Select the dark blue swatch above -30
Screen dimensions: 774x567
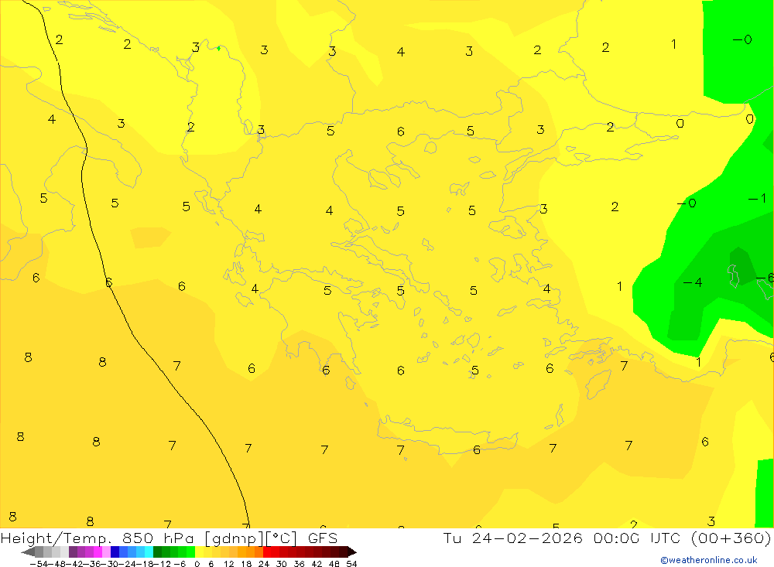click(115, 552)
